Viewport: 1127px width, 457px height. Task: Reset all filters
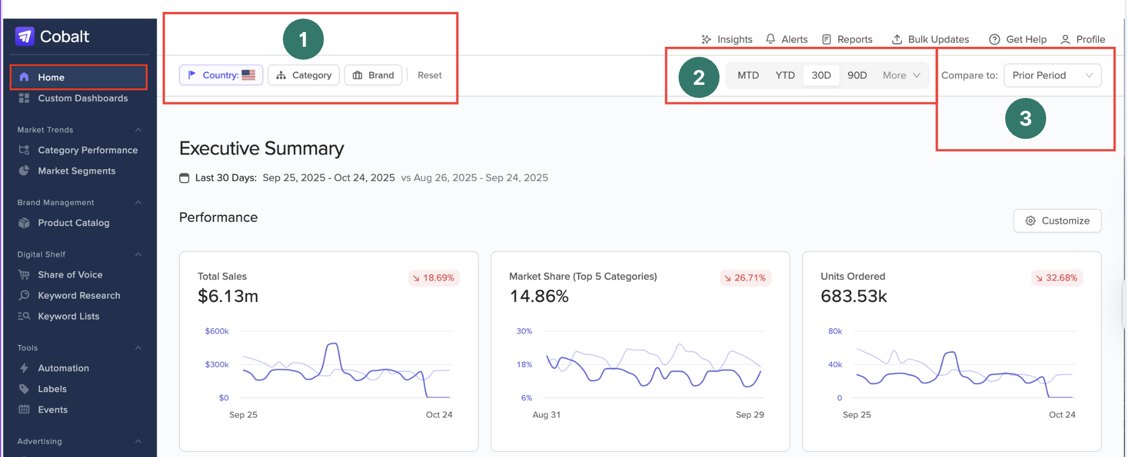(430, 75)
